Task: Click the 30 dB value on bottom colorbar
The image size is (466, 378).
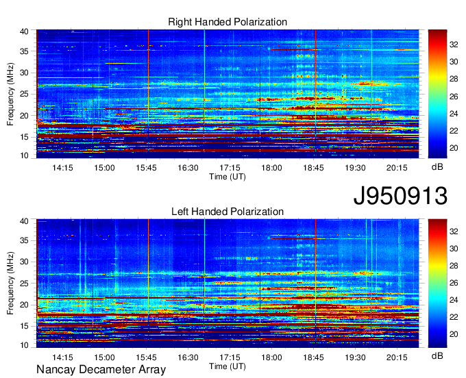Action: (x=454, y=249)
